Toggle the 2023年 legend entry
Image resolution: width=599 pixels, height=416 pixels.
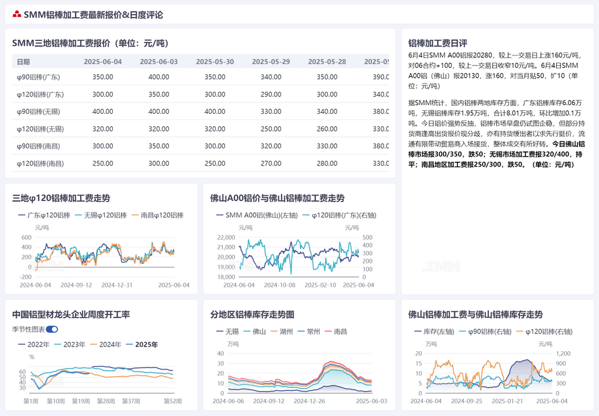coord(70,345)
